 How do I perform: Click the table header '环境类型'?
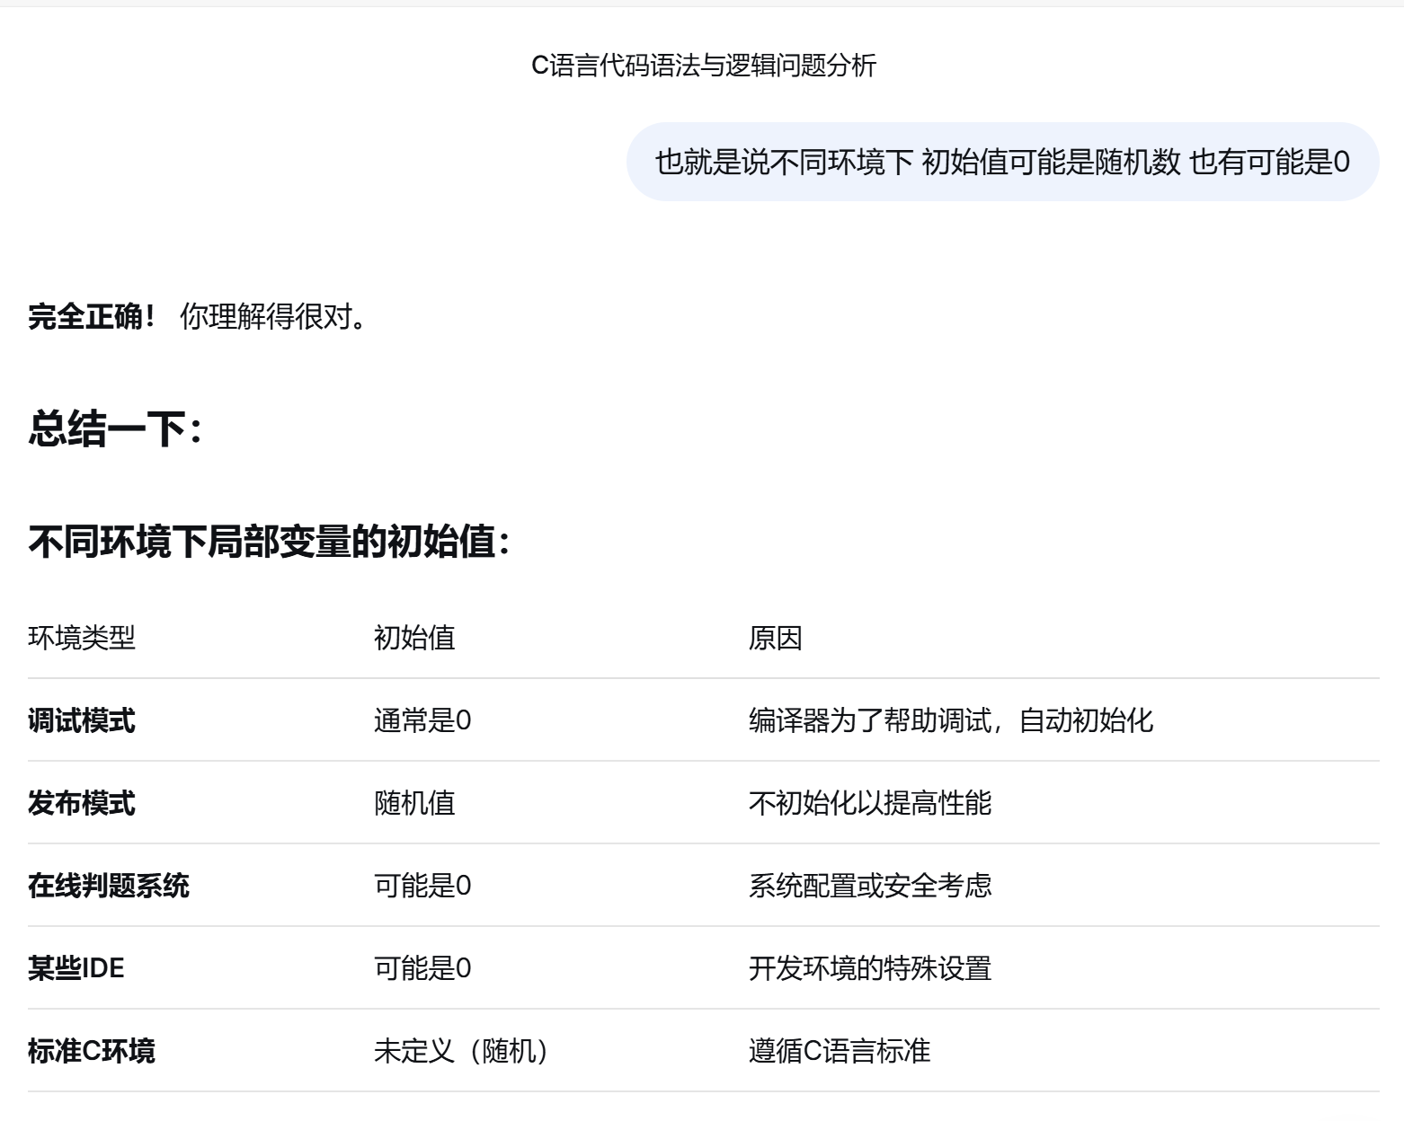click(82, 638)
